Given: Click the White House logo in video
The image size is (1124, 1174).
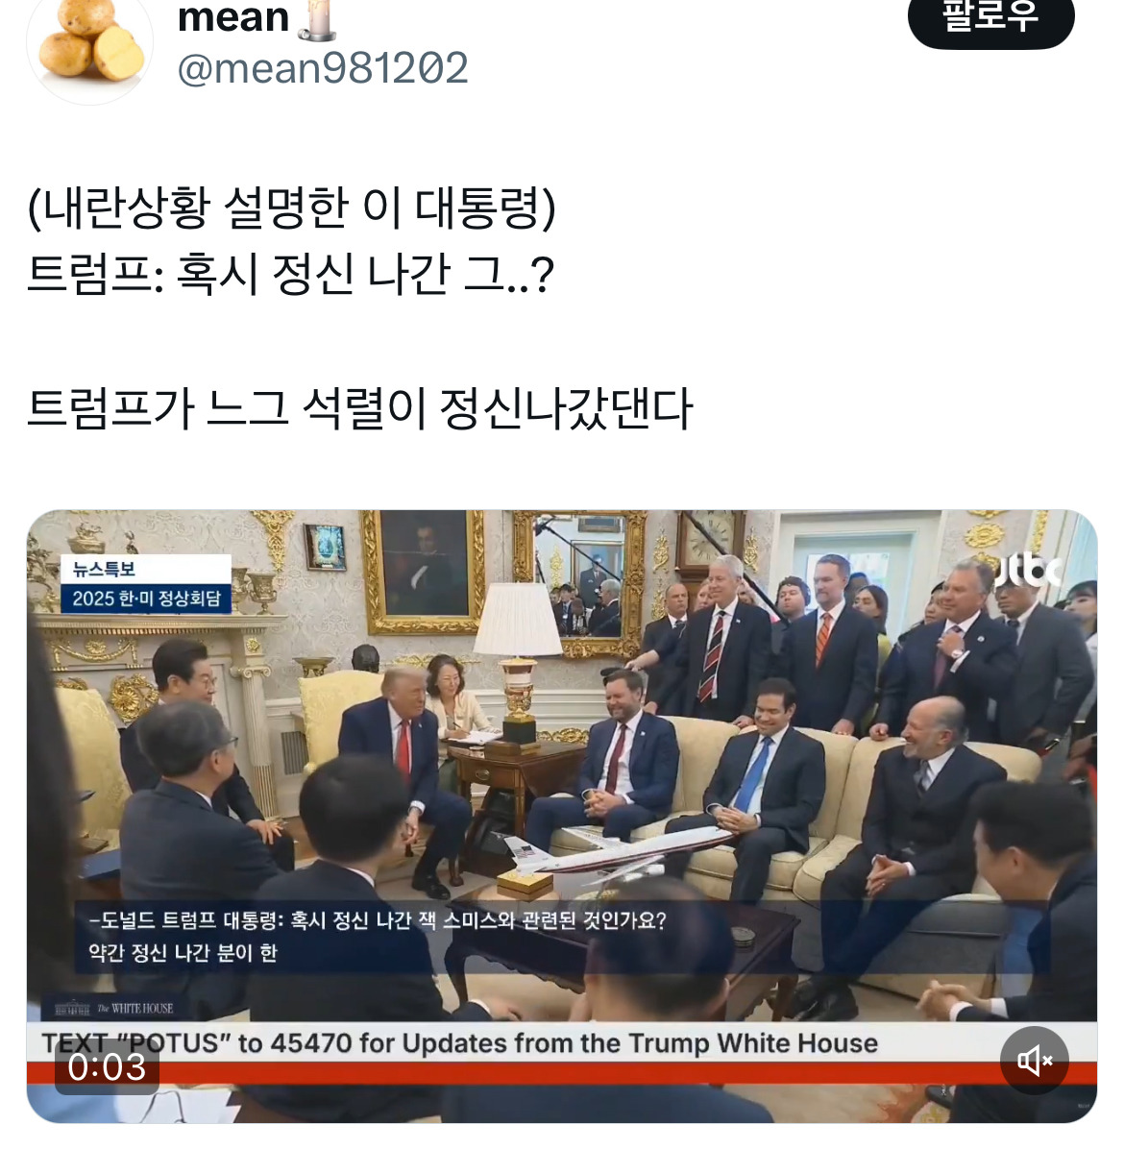Looking at the screenshot, I should tap(114, 1009).
